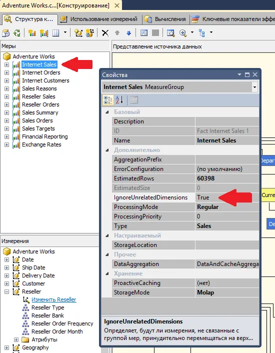
Task: Click the gray Hide Table icon
Action: pyautogui.click(x=155, y=33)
